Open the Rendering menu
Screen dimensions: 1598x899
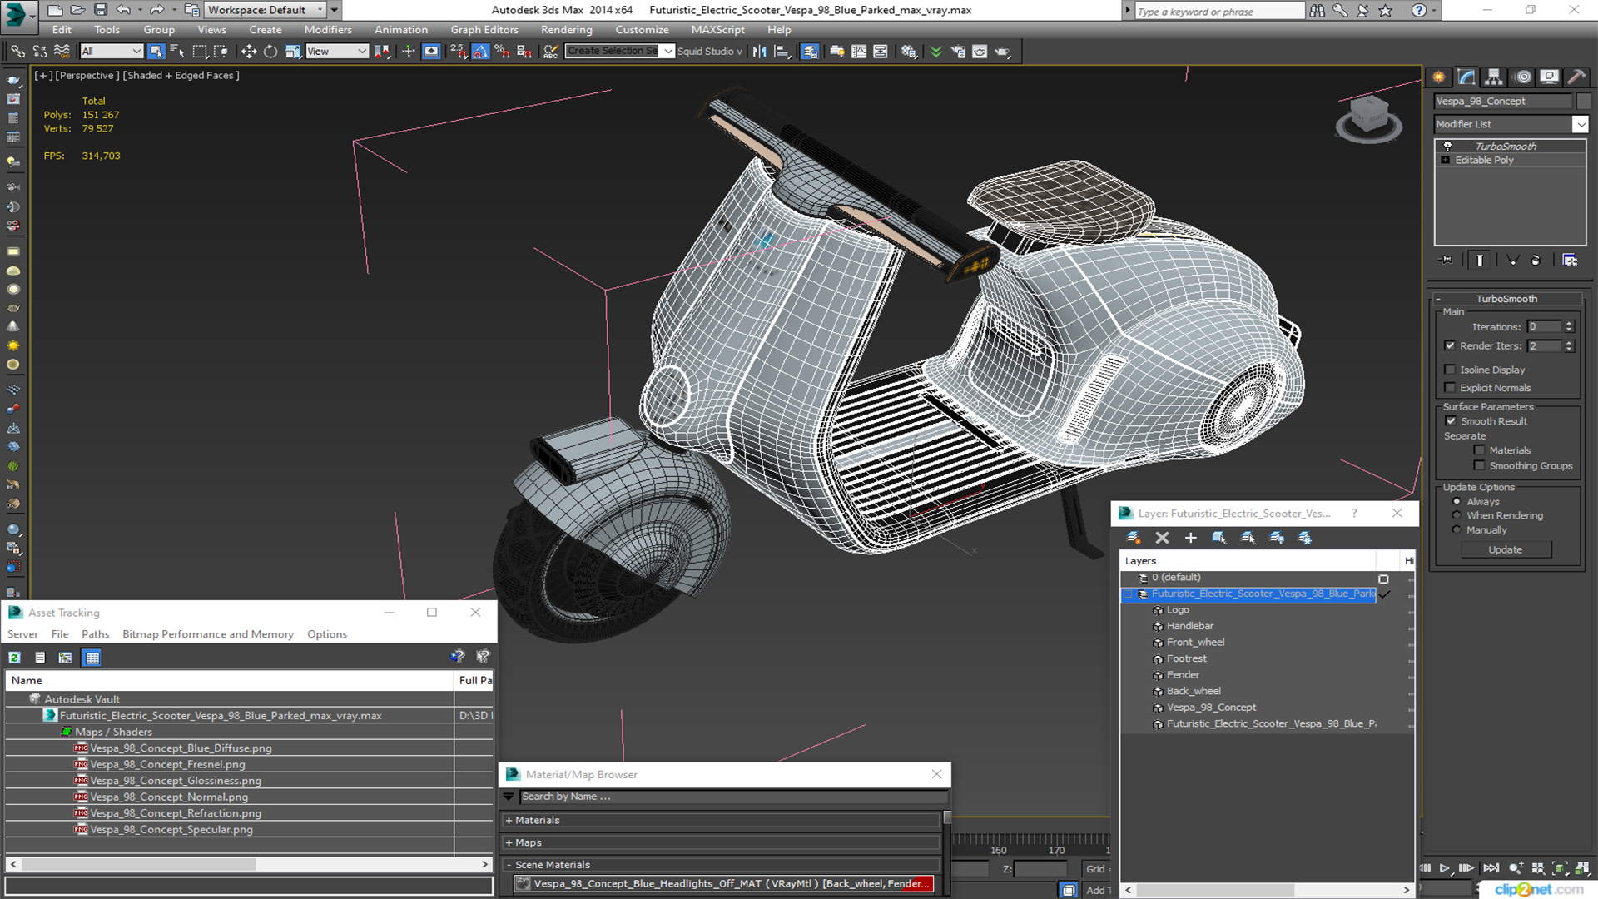566,29
